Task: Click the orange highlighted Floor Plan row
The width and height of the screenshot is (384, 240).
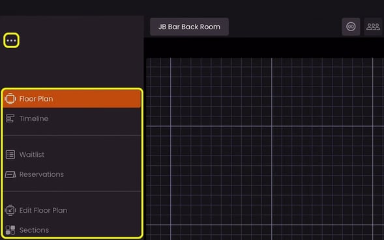Action: 72,99
